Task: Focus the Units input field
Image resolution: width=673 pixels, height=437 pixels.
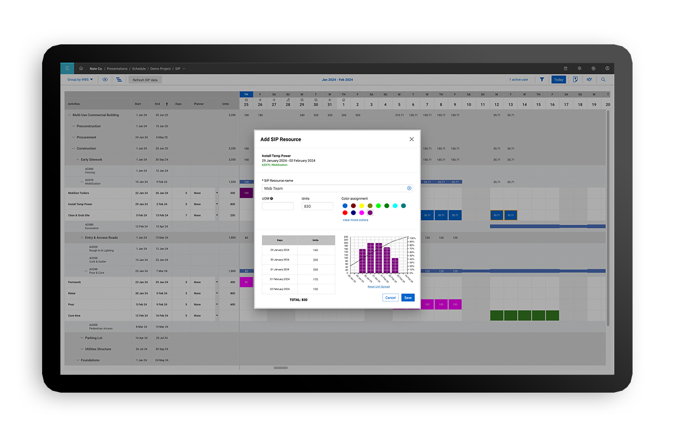Action: coord(317,206)
